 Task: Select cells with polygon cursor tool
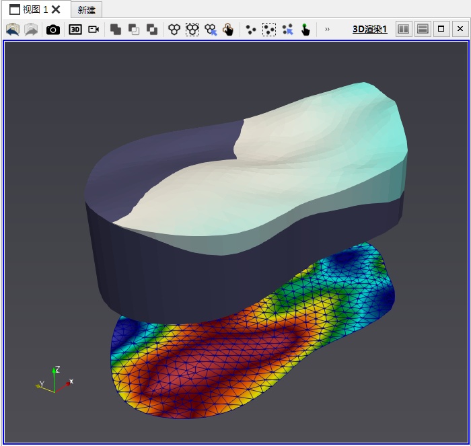pos(211,30)
